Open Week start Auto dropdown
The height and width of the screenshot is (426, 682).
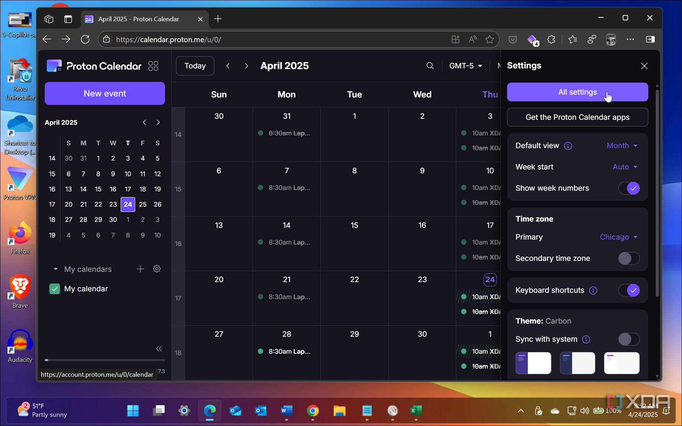coord(625,167)
